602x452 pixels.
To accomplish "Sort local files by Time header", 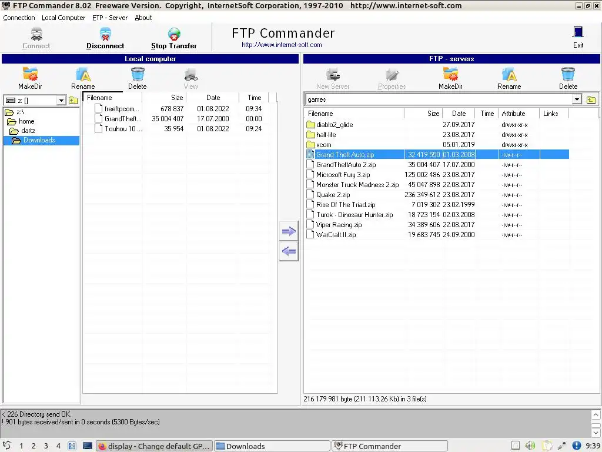I will click(254, 98).
